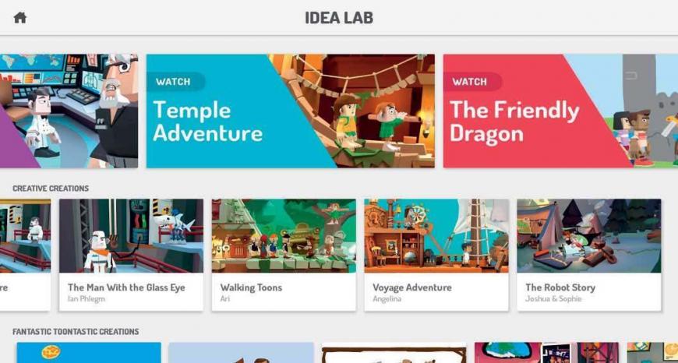Screen dimensions: 678x363
Task: Open the control room banner on the left
Action: [x=69, y=111]
